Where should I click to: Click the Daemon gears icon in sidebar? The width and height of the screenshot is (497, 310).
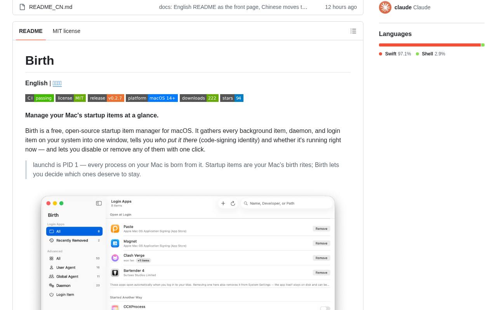pos(51,286)
